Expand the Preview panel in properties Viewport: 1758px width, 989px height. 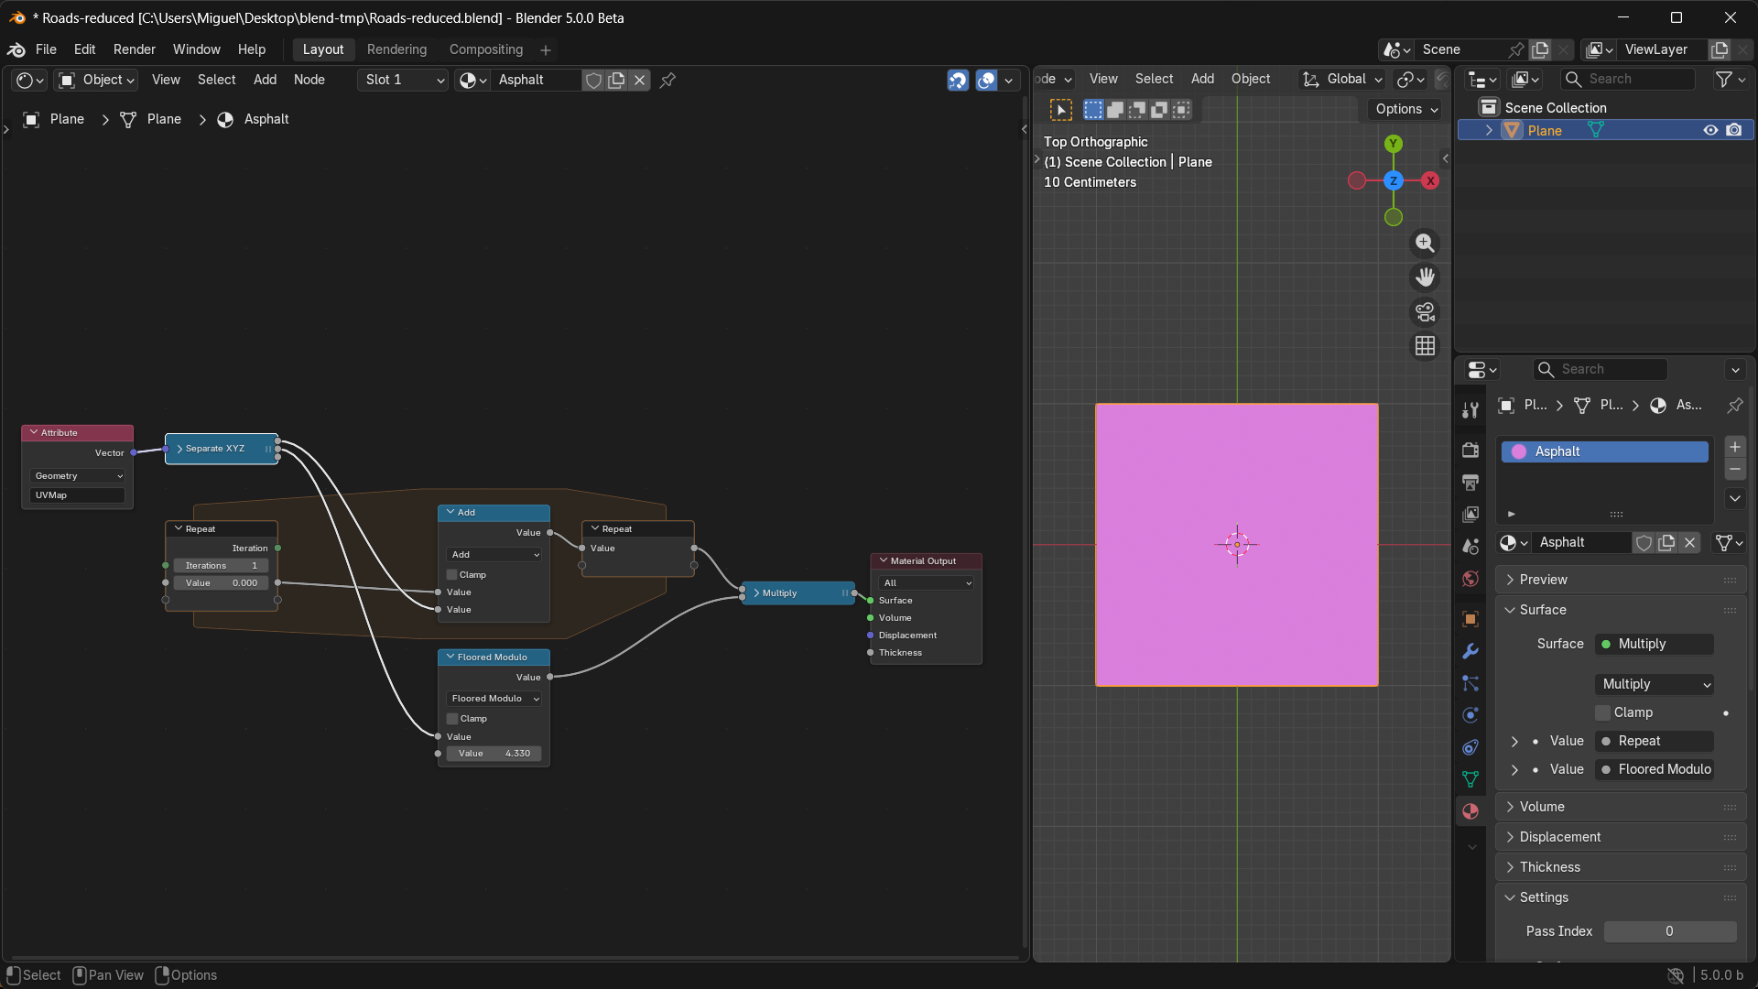[1621, 580]
